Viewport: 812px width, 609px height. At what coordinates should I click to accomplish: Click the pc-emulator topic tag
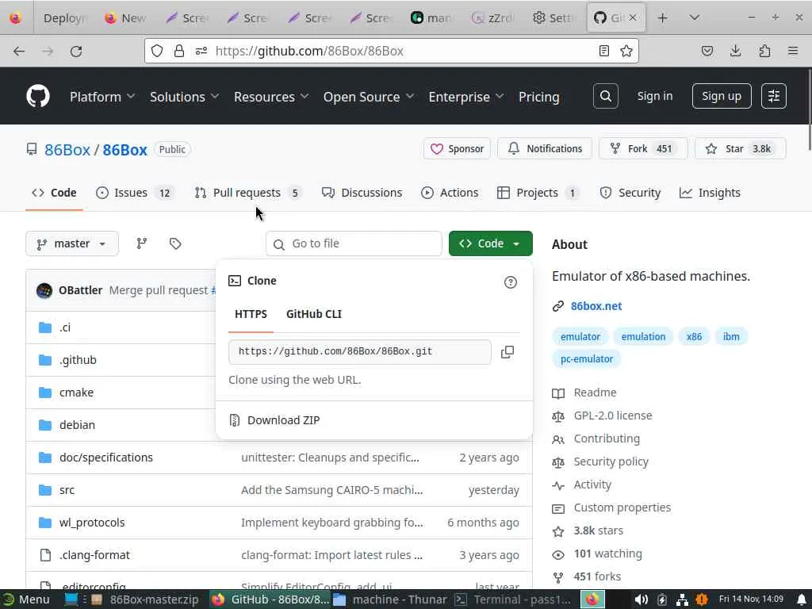pyautogui.click(x=586, y=359)
